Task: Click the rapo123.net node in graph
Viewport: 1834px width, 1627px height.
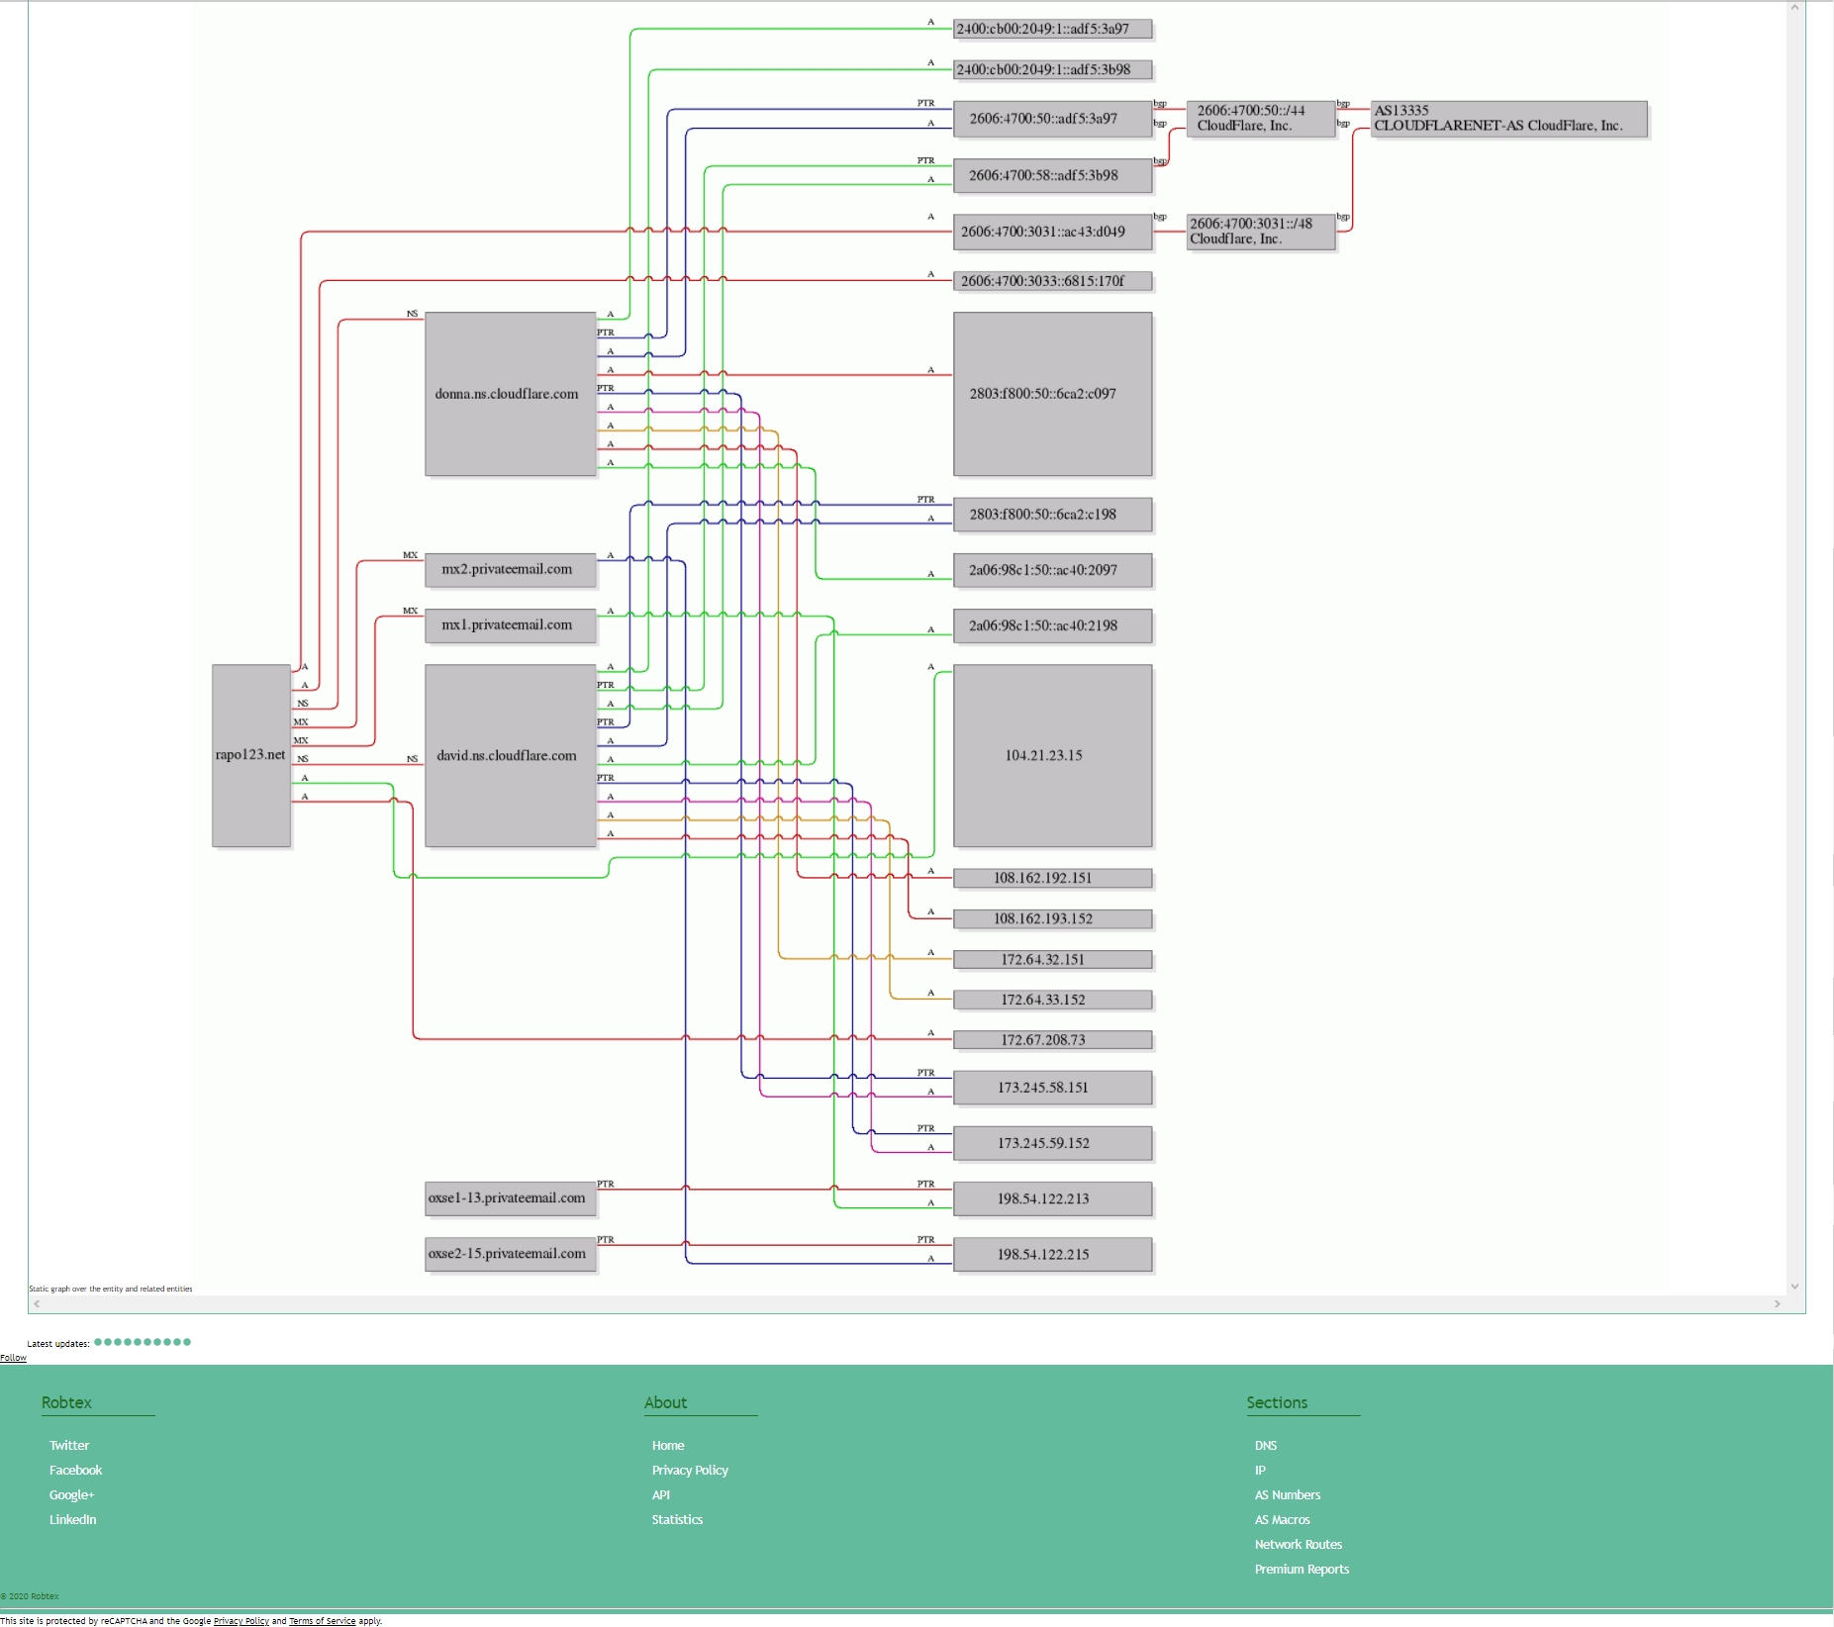Action: click(251, 755)
